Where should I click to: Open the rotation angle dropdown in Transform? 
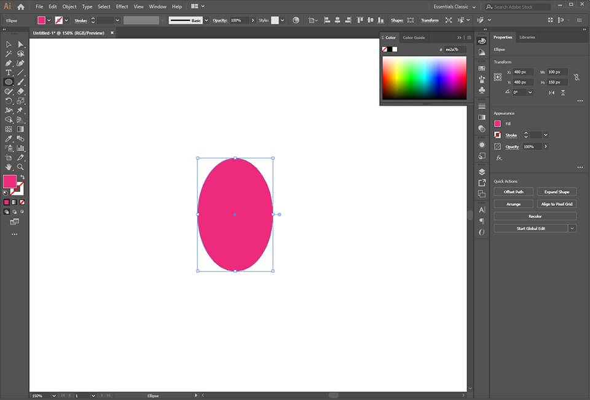tap(529, 92)
